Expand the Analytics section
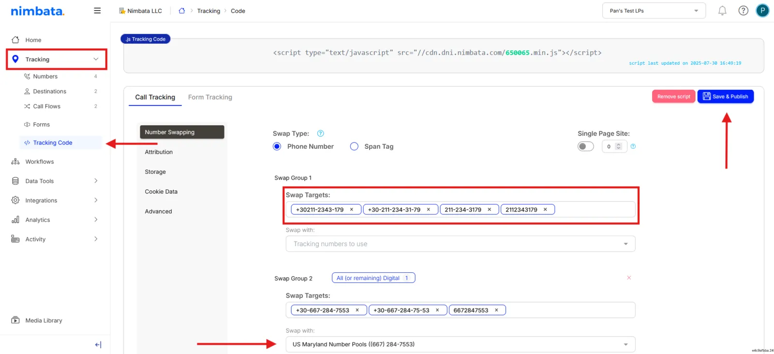 96,219
